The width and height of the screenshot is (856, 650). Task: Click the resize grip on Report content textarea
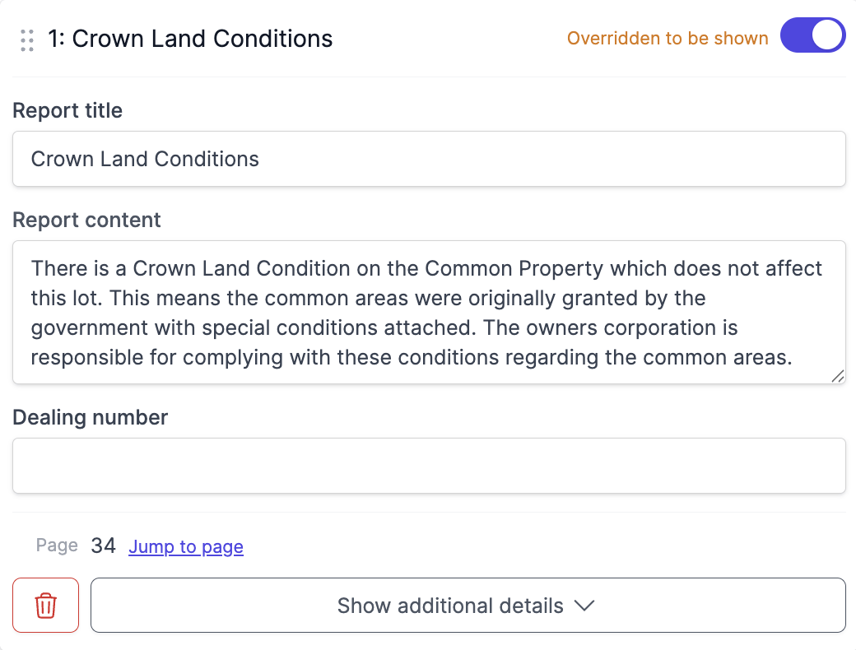[x=837, y=376]
